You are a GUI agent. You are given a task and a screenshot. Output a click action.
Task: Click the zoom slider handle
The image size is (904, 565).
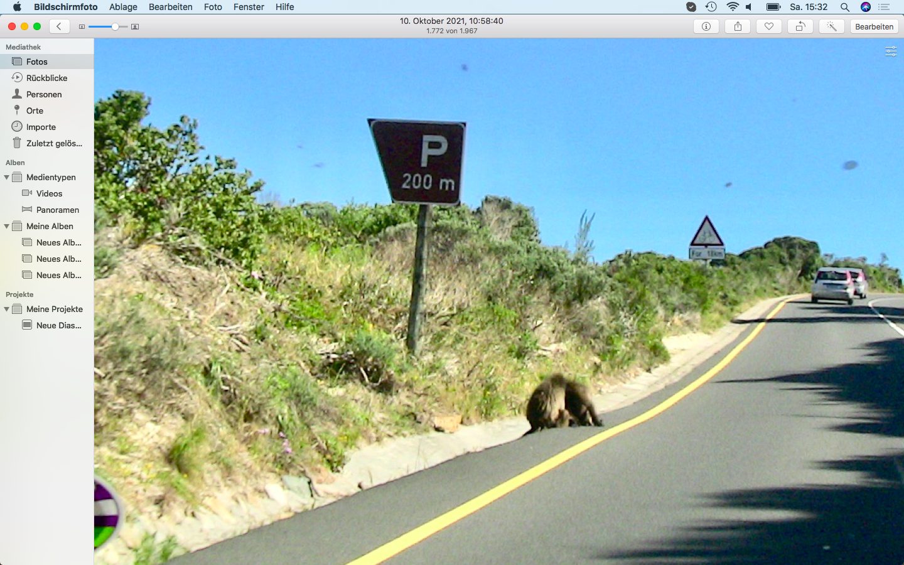[x=115, y=26]
